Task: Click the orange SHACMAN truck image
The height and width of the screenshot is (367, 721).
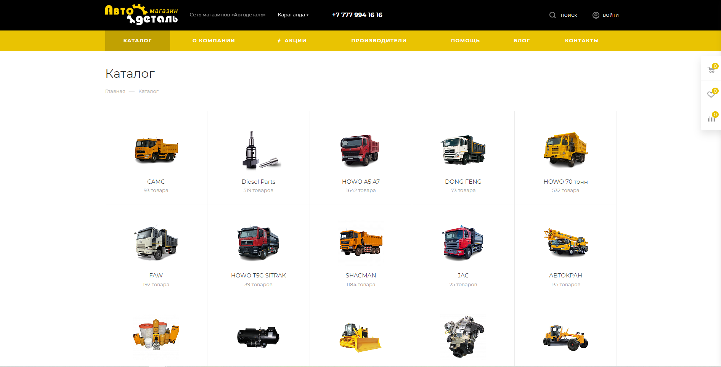Action: tap(361, 243)
